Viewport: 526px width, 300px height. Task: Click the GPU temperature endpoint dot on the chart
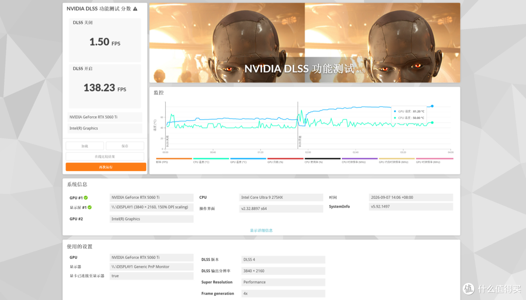click(432, 106)
